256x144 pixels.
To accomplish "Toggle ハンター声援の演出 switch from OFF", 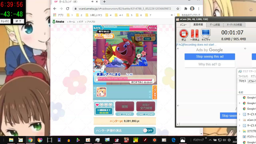I will click(x=148, y=130).
